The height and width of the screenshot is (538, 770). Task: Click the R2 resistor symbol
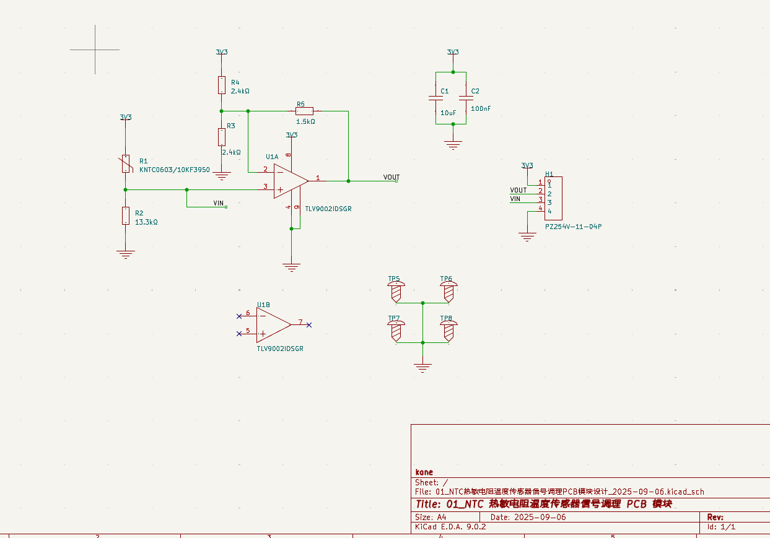click(126, 215)
